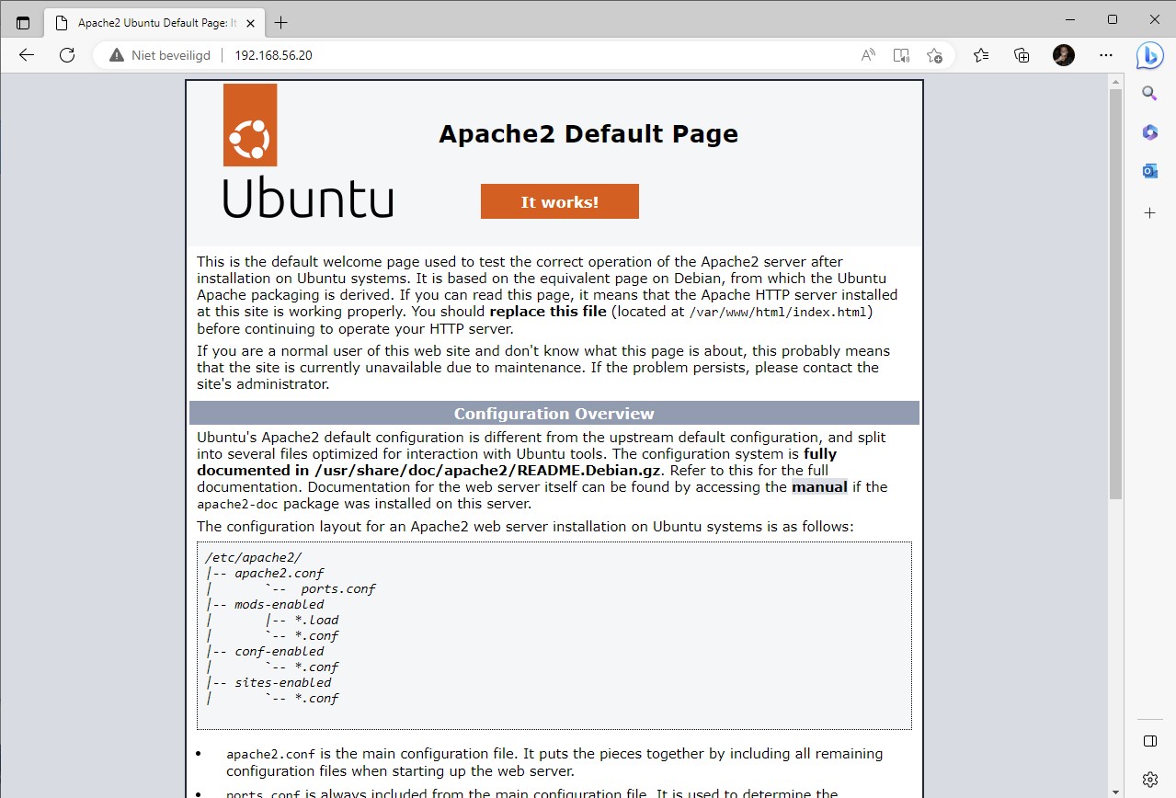This screenshot has height=798, width=1176.
Task: Open the 'manual' link
Action: tap(819, 487)
